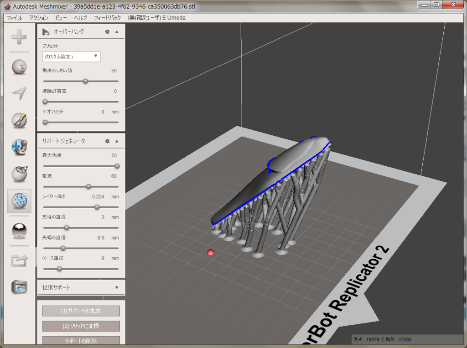Open the Print 3D printer icon

coord(19,287)
